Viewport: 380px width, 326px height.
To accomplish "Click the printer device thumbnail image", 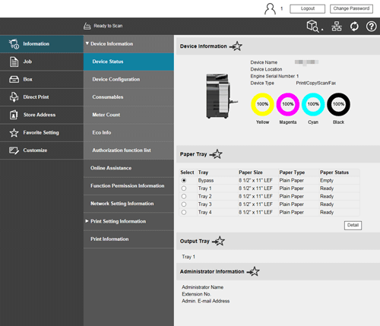I will [221, 97].
